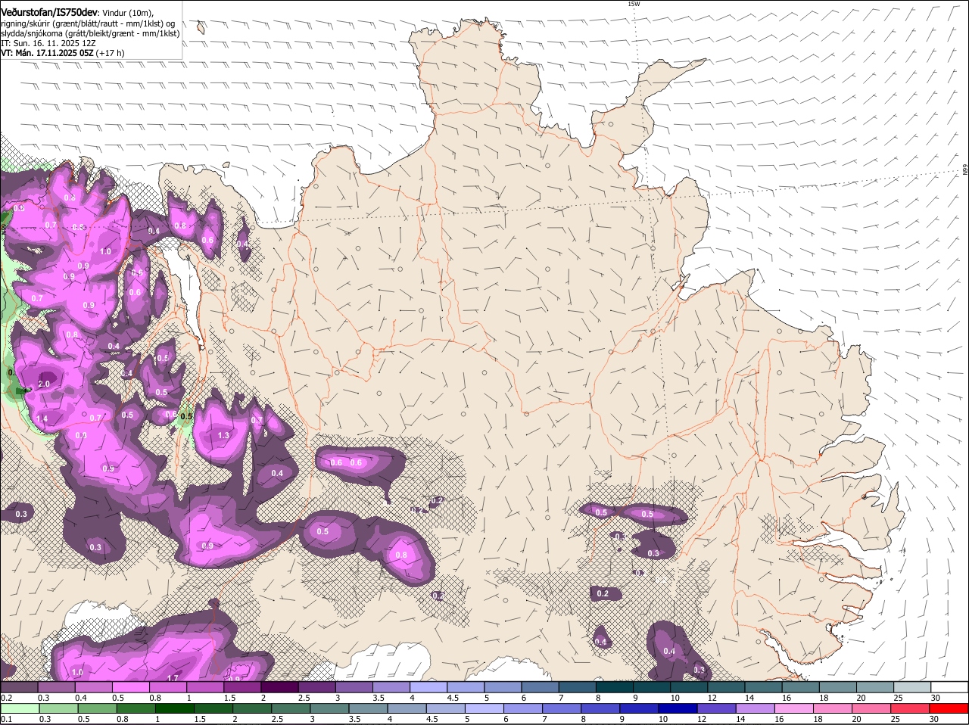Click the 'slydda/snjókoma' legend description line
This screenshot has height=725, width=969.
tap(90, 33)
